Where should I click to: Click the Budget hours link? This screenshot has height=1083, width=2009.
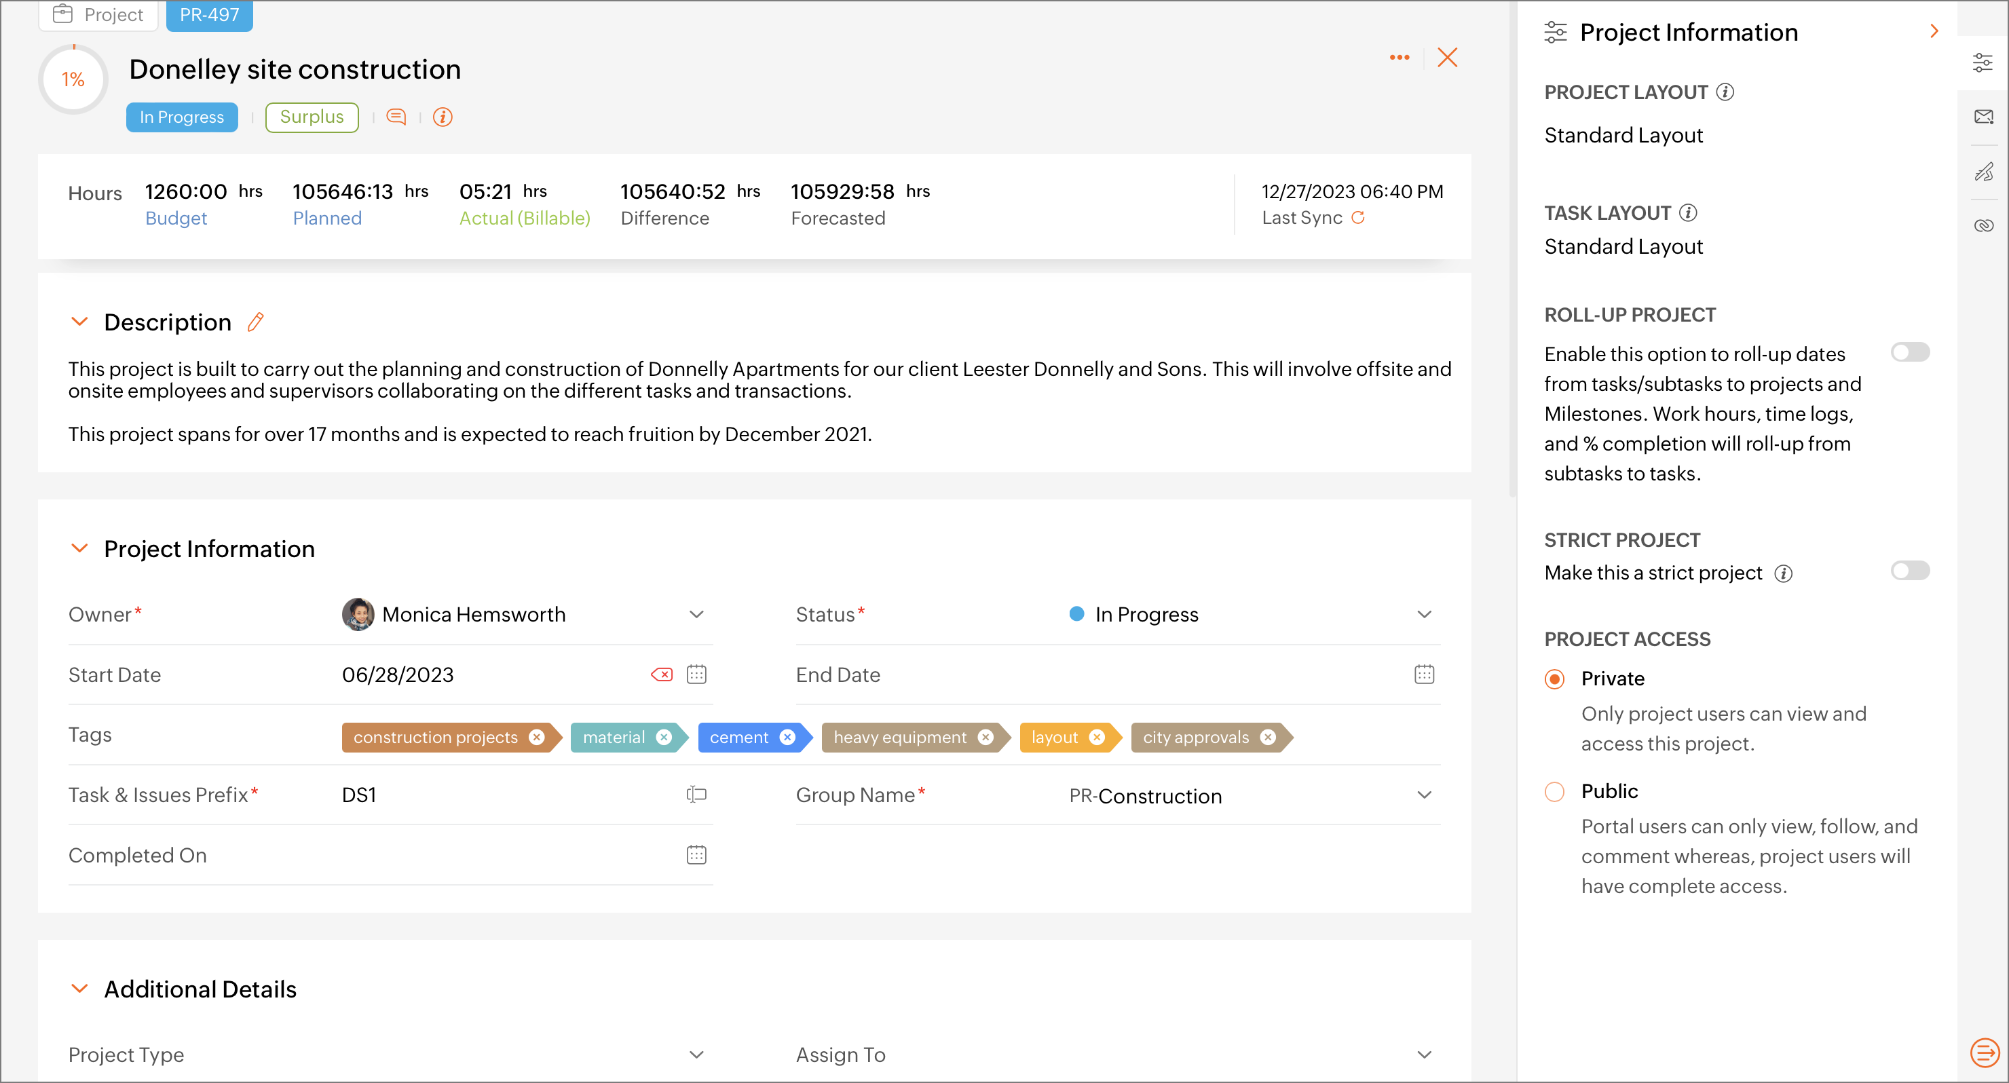point(176,218)
